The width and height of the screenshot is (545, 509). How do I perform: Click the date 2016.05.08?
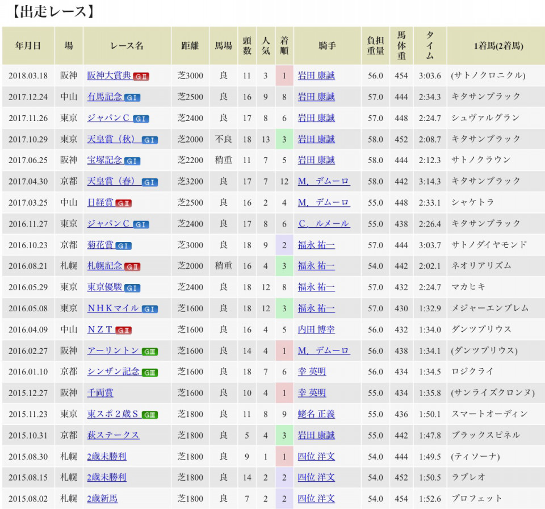click(28, 308)
